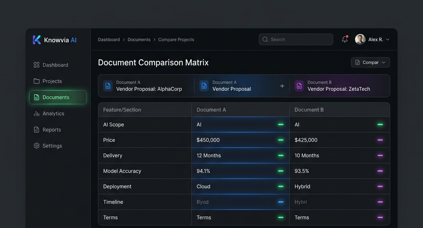The image size is (423, 228).
Task: Click the Reports document icon
Action: point(36,130)
